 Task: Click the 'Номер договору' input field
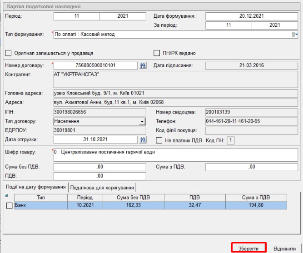(95, 66)
